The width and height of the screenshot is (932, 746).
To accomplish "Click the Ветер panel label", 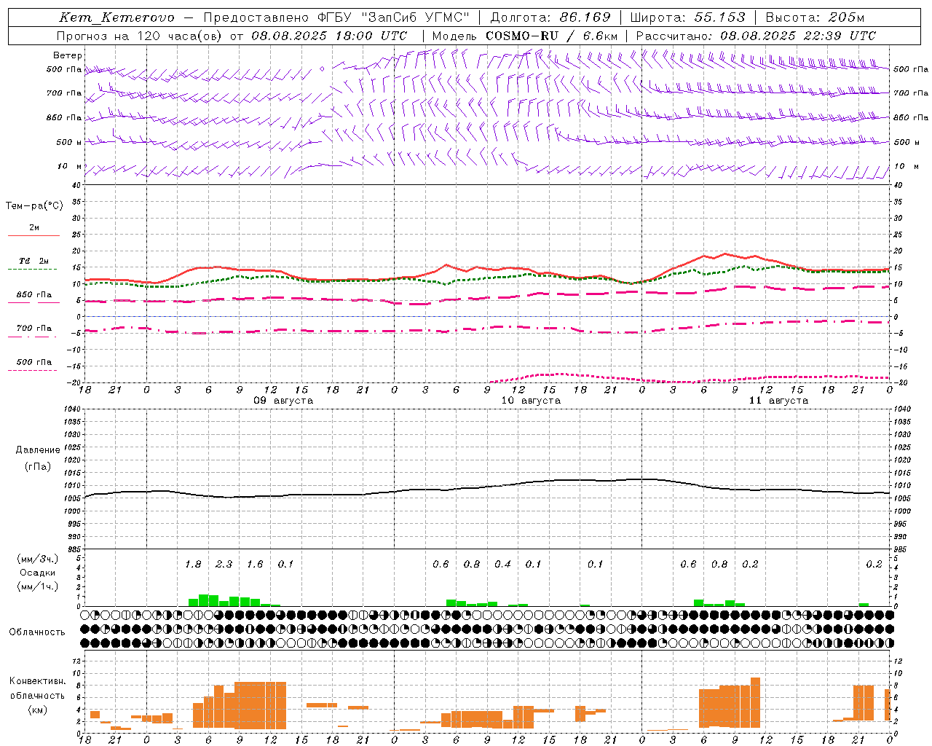I will [x=68, y=55].
